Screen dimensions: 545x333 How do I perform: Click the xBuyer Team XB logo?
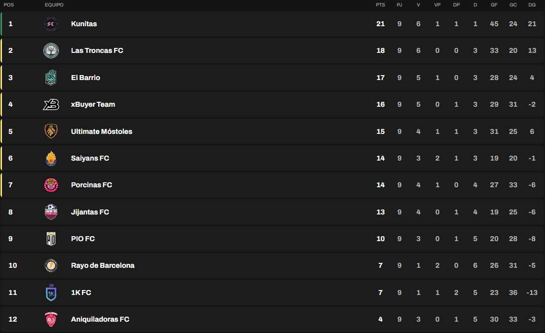[51, 104]
